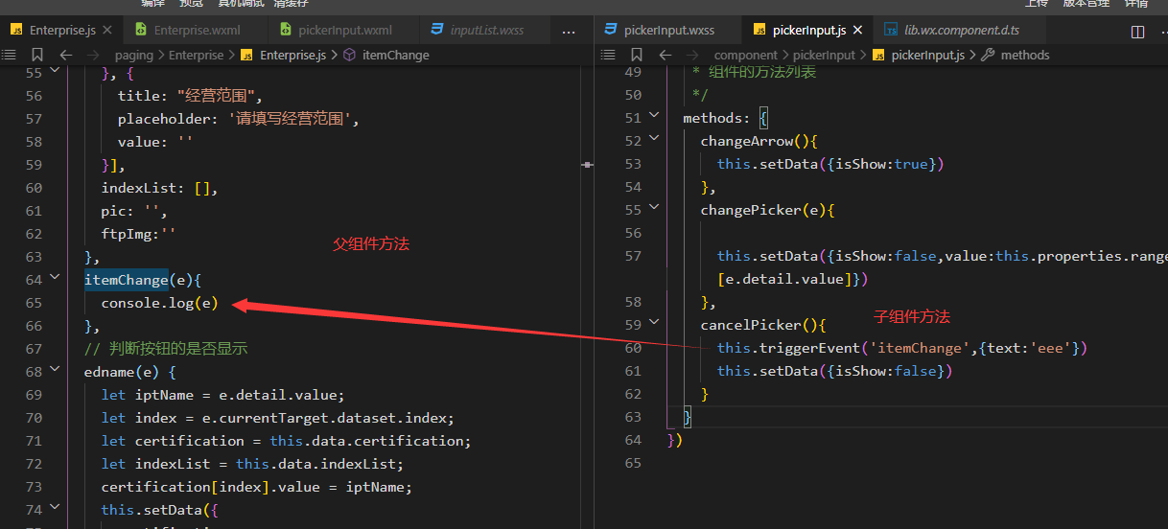Click line number 65 in Enterprise.js gutter
The height and width of the screenshot is (529, 1168).
tap(34, 303)
